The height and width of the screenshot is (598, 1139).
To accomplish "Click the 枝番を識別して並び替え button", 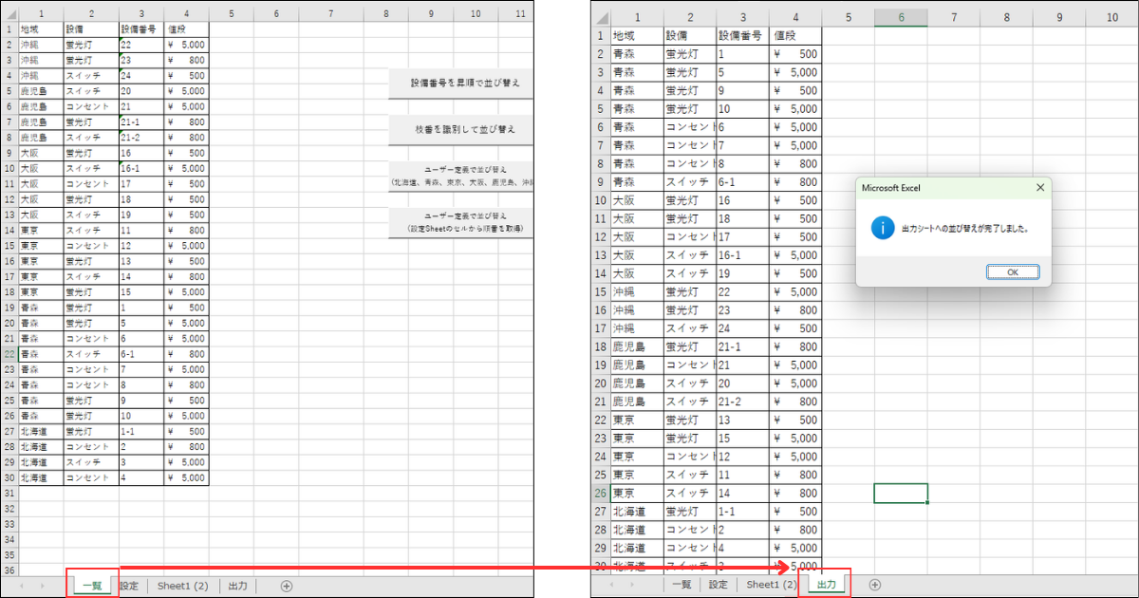I will 461,129.
